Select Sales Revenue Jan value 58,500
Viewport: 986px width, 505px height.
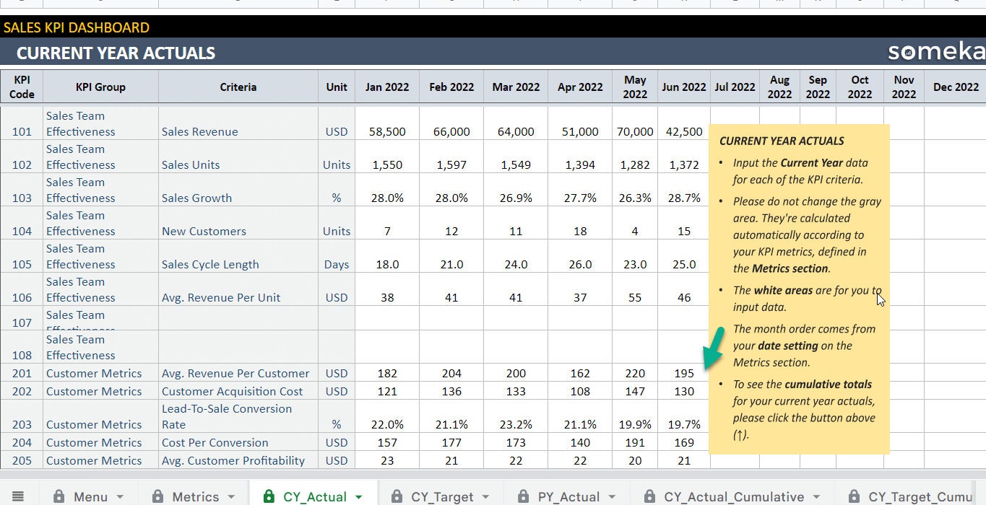pyautogui.click(x=387, y=123)
